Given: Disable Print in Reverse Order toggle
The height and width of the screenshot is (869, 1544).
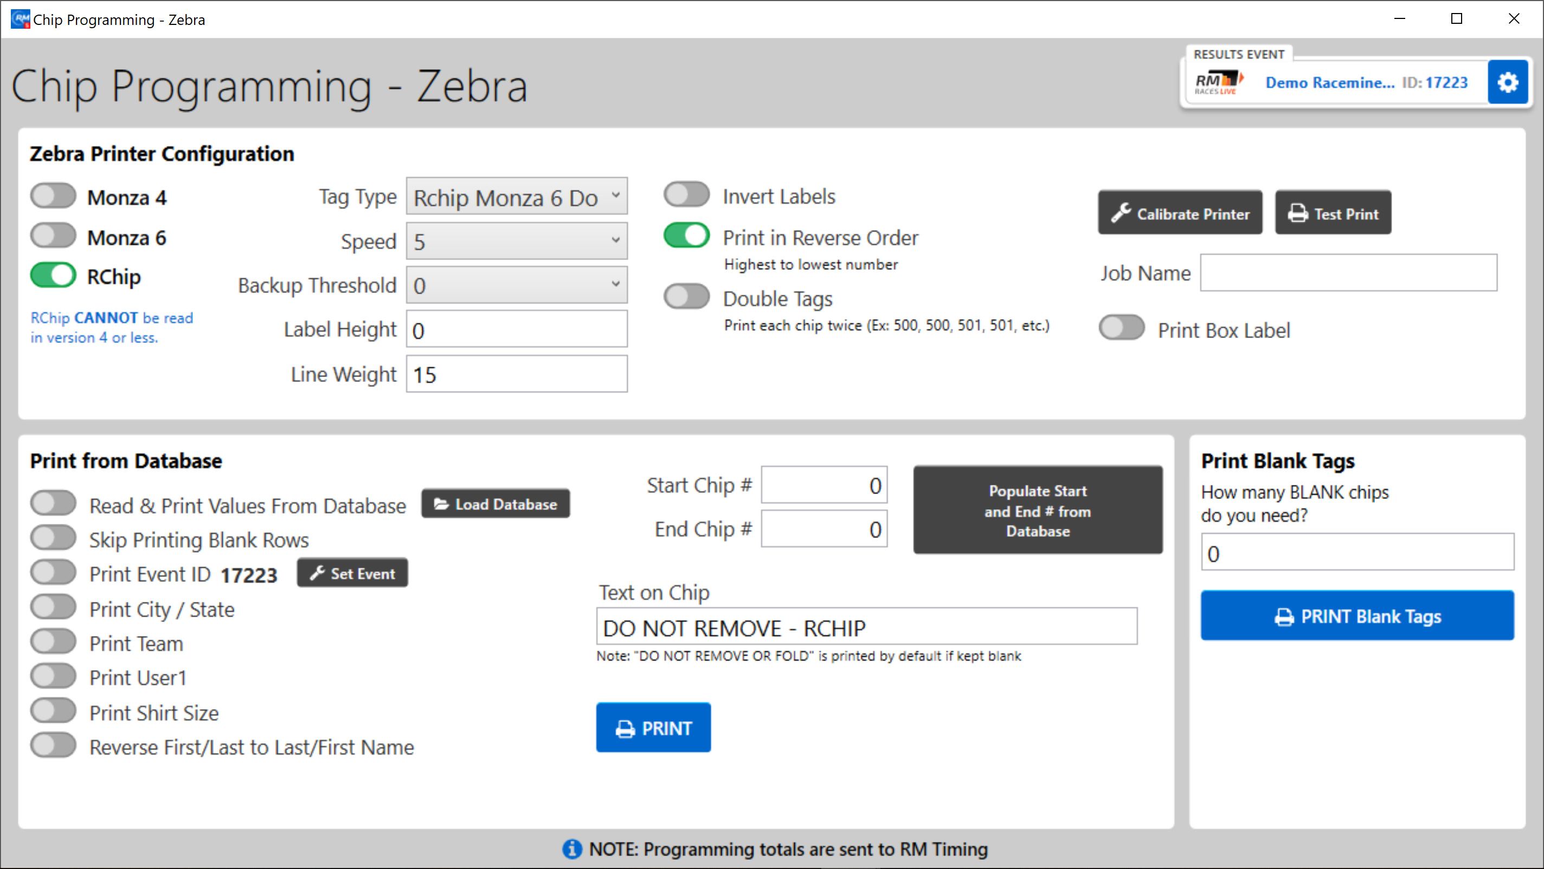Looking at the screenshot, I should (686, 235).
